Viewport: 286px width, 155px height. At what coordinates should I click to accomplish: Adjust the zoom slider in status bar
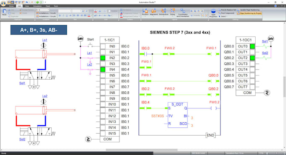pos(276,153)
